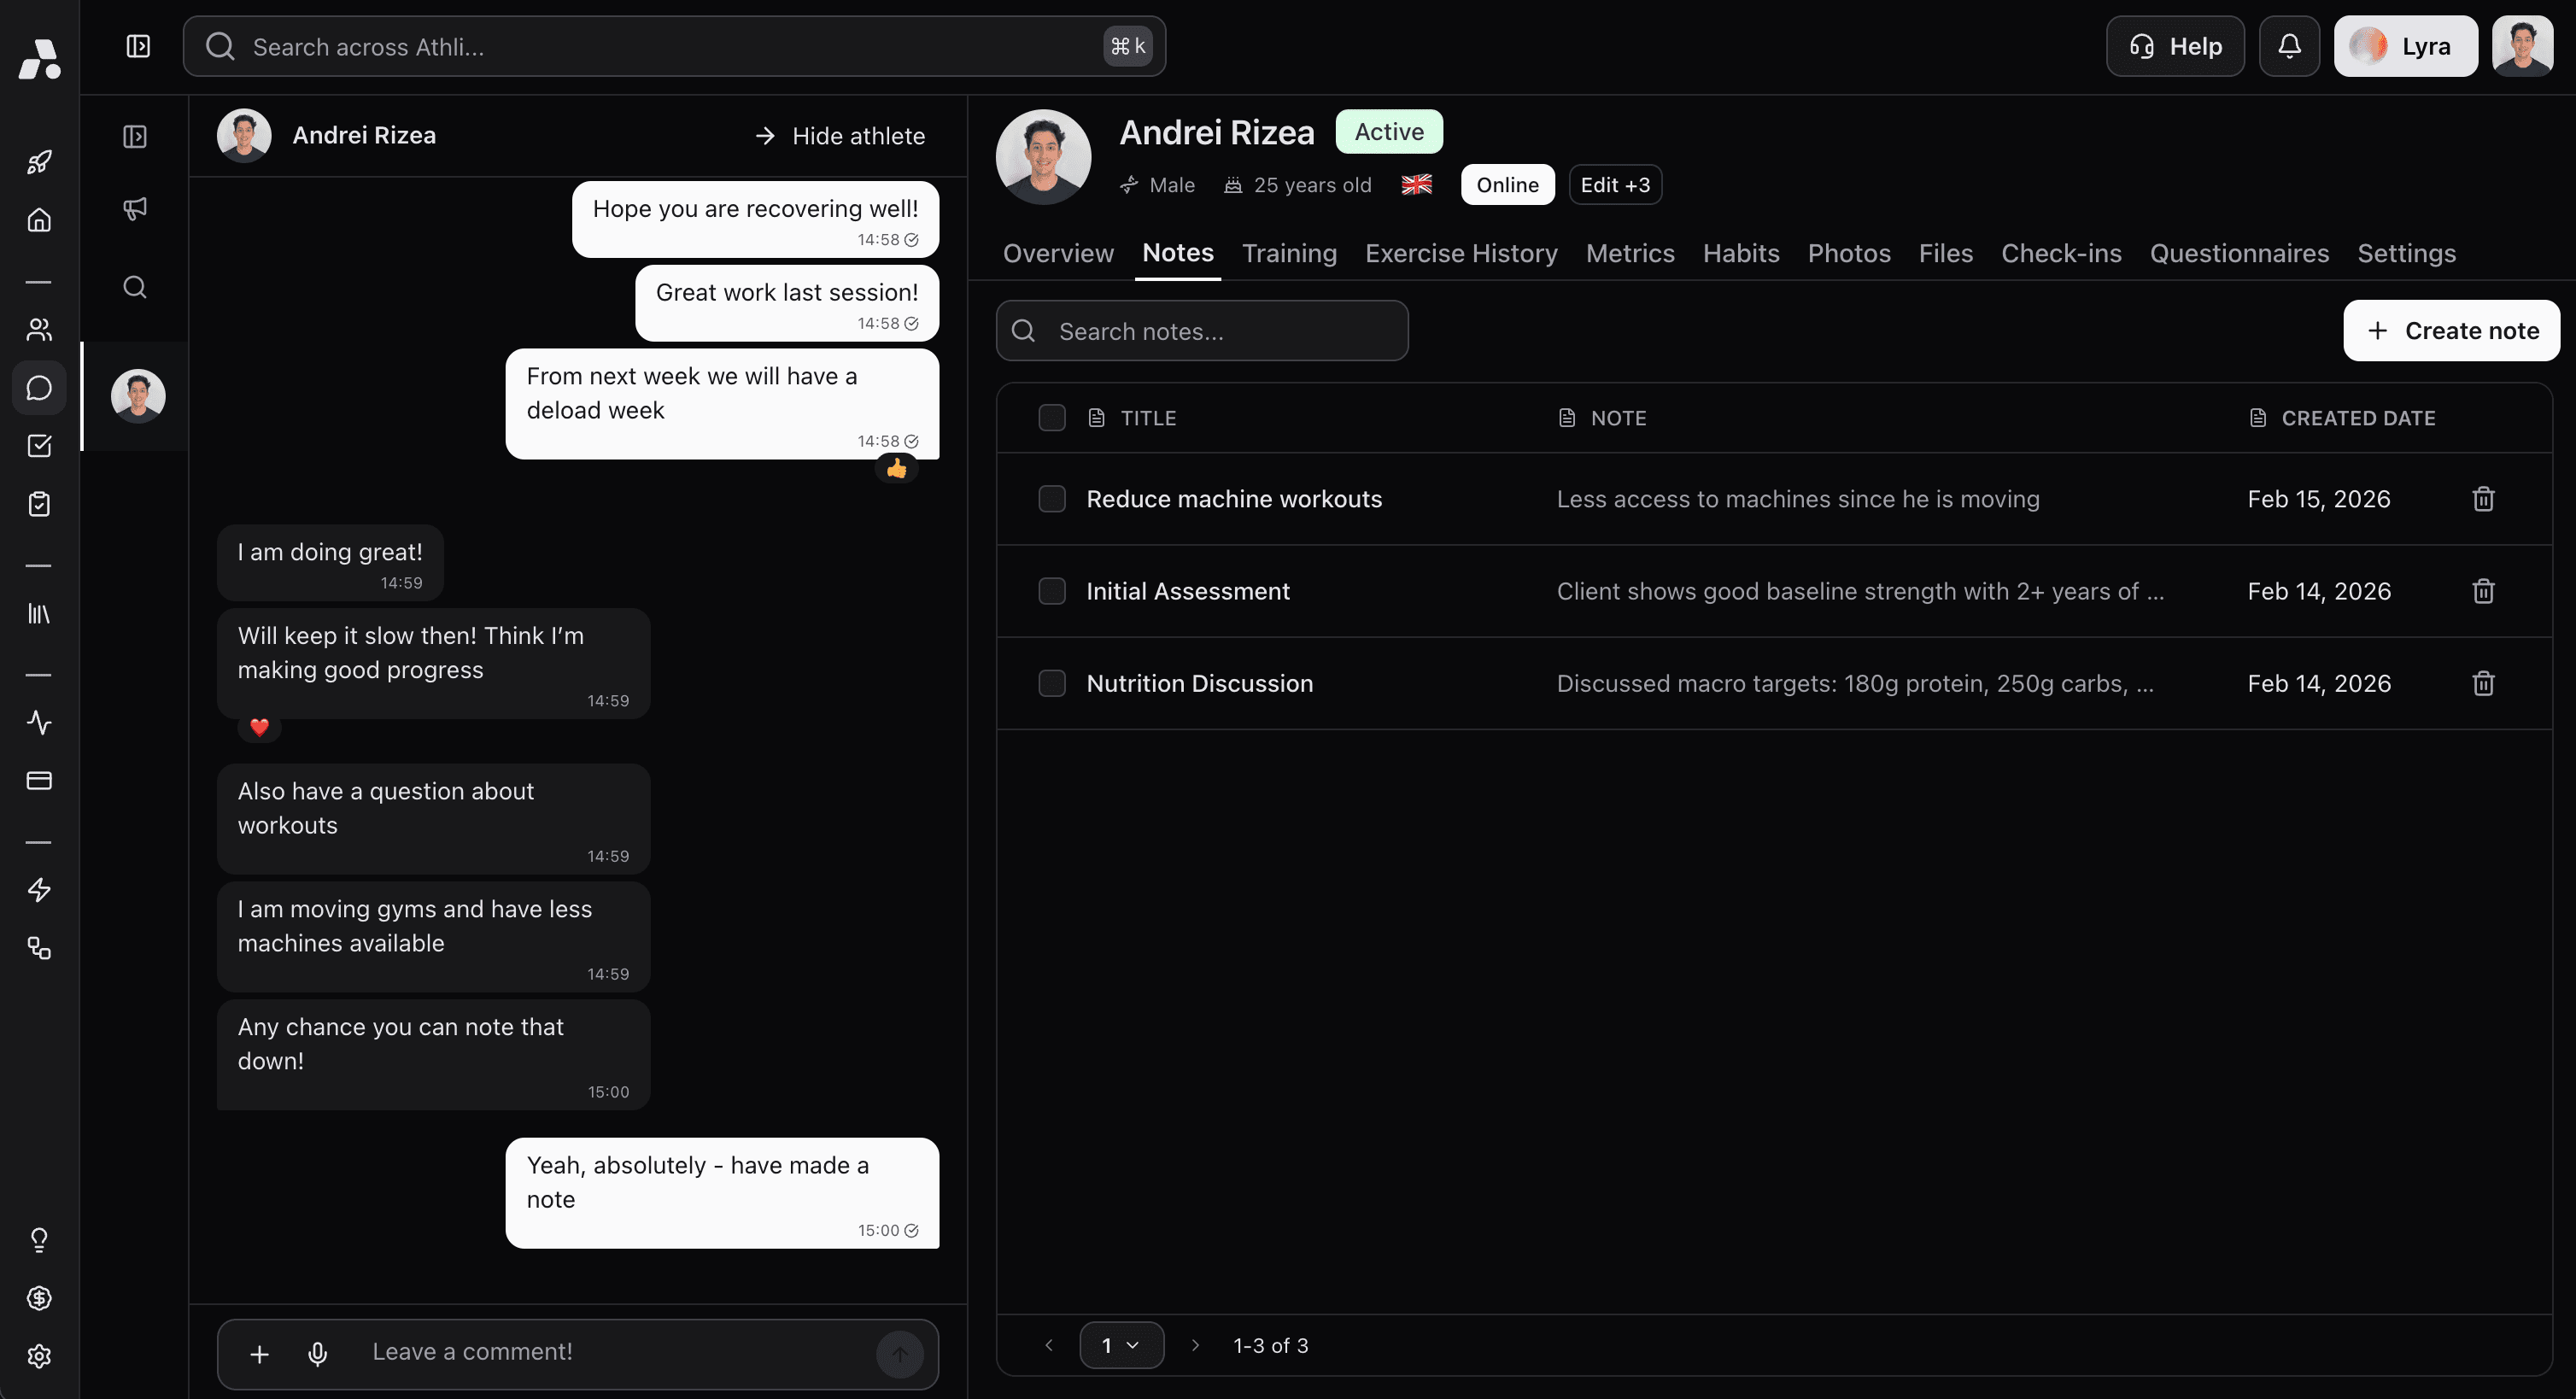The height and width of the screenshot is (1399, 2576).
Task: Click the Create note button
Action: click(x=2451, y=330)
